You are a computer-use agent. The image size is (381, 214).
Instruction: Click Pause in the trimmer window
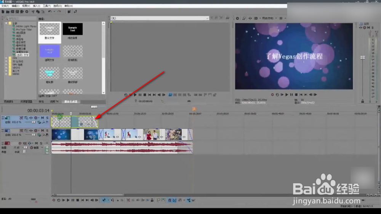point(140,95)
